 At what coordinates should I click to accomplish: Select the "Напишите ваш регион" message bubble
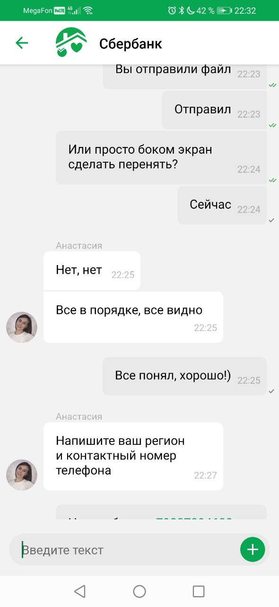pyautogui.click(x=133, y=456)
